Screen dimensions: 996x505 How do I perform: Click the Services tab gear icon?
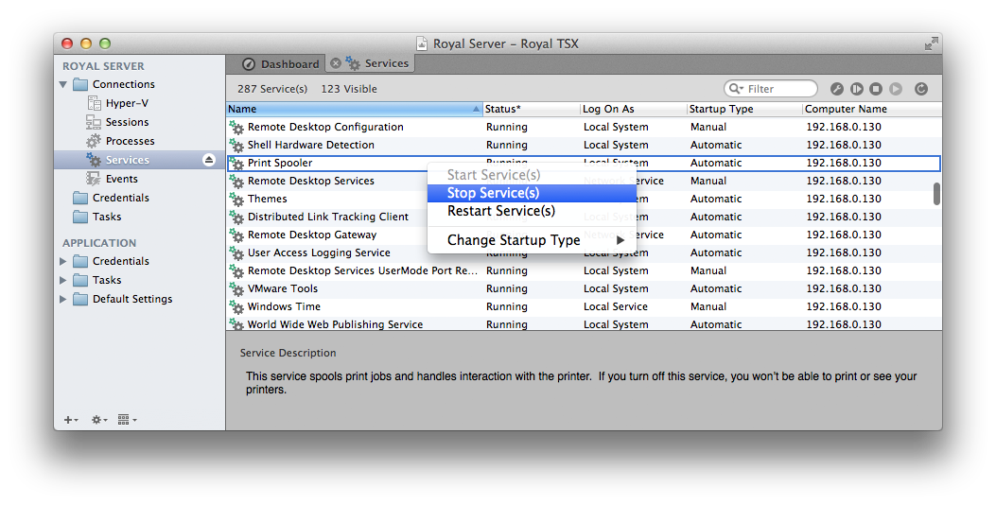tap(353, 62)
